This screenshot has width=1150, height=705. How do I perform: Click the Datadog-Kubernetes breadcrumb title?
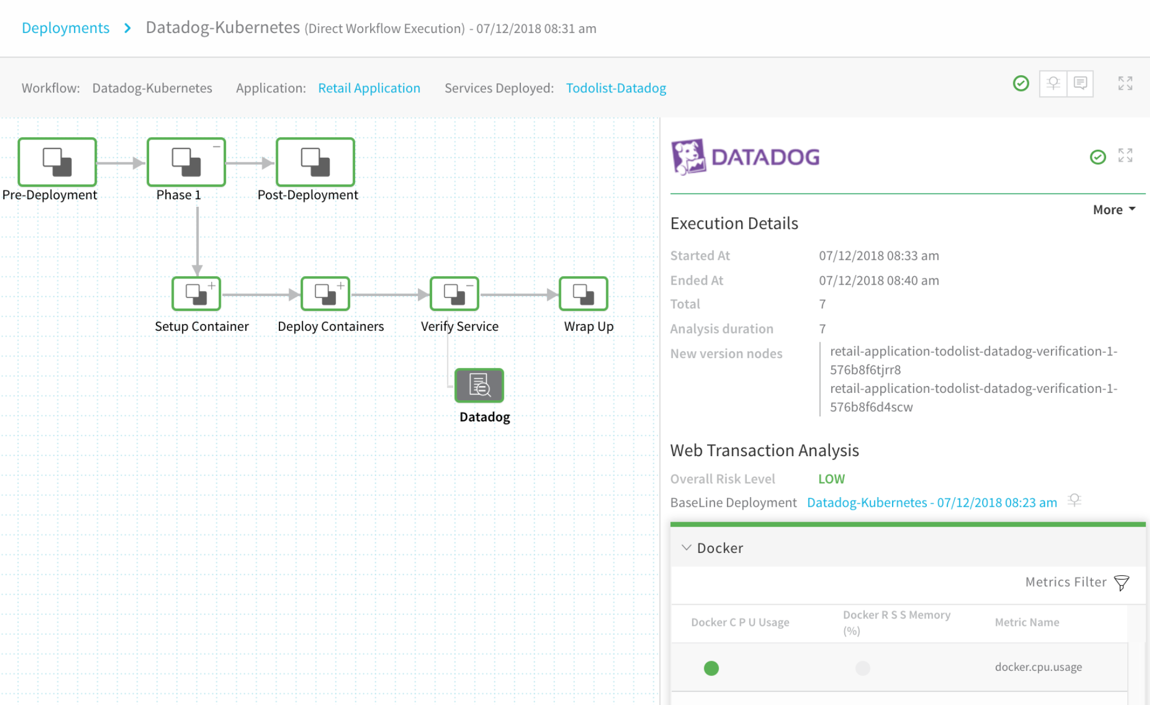coord(223,27)
